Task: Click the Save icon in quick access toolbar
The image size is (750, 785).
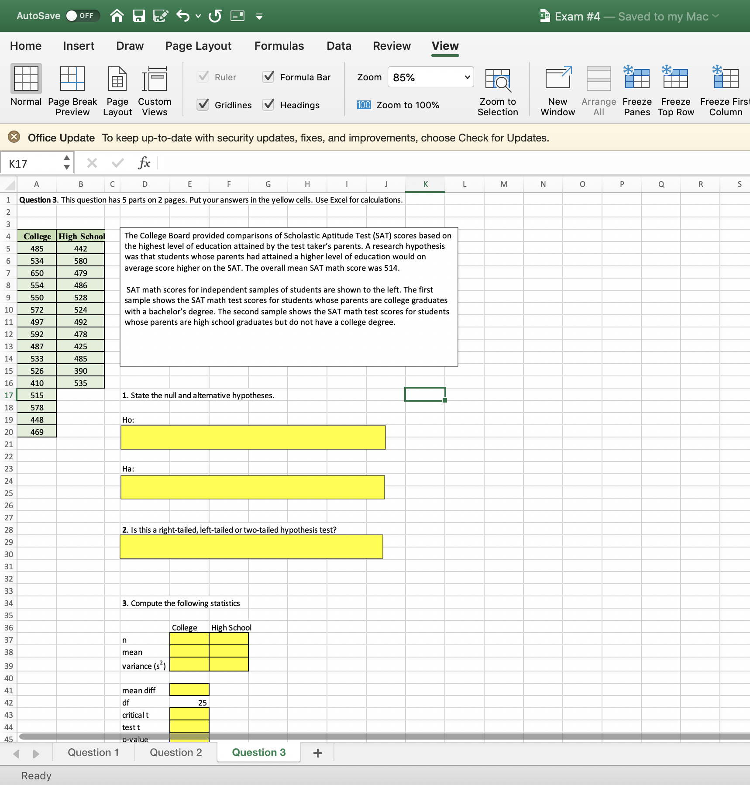Action: tap(138, 16)
